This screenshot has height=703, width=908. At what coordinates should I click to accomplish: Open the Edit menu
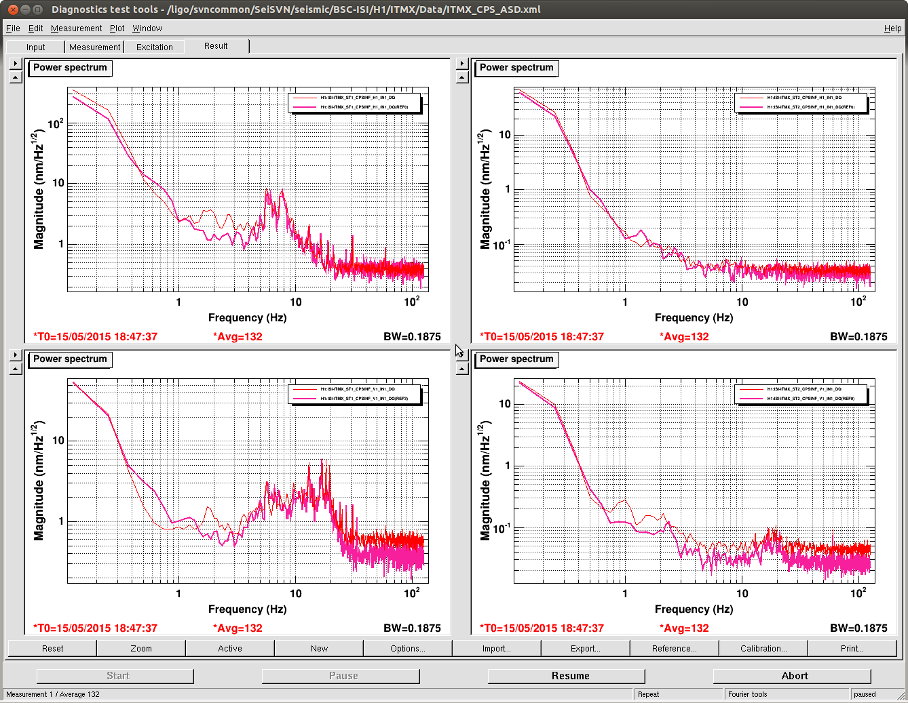tap(35, 28)
